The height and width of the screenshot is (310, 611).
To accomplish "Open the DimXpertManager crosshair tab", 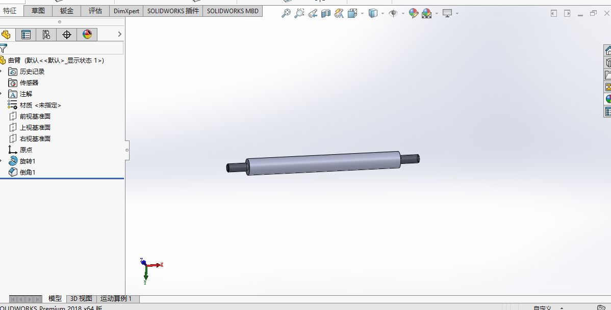I will 67,35.
